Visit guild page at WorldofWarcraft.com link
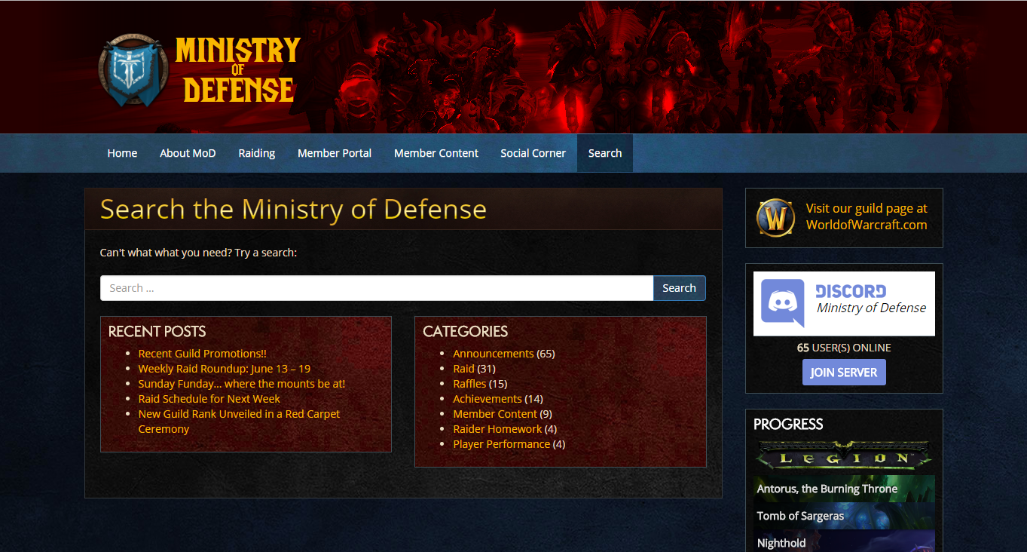Viewport: 1027px width, 552px height. (x=867, y=216)
